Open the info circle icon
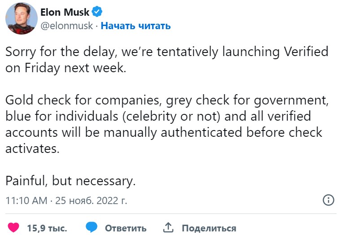 (329, 200)
